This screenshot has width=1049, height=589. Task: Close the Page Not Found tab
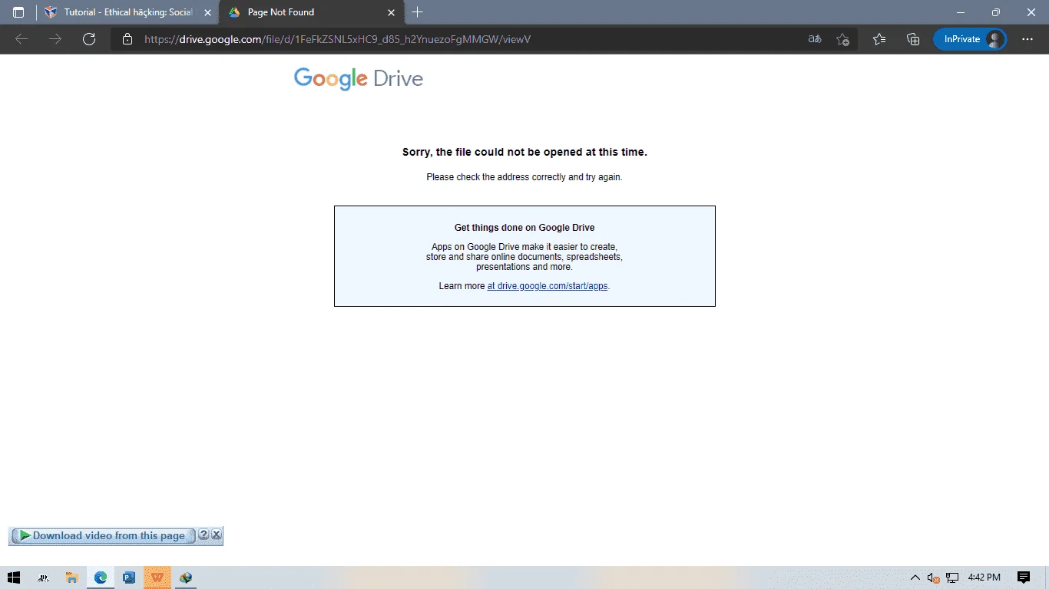(x=391, y=12)
